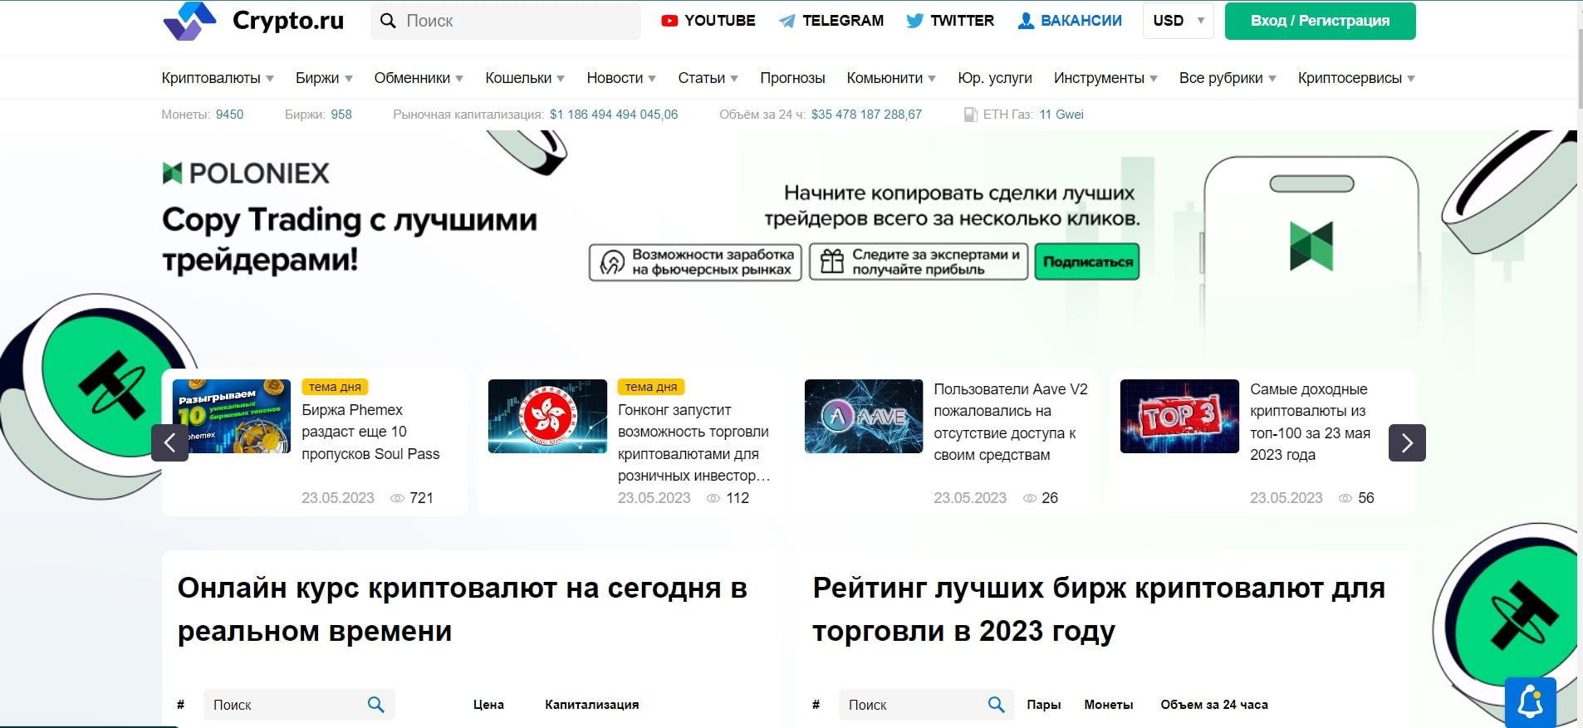Open the TELEGRAM text link

pyautogui.click(x=843, y=21)
